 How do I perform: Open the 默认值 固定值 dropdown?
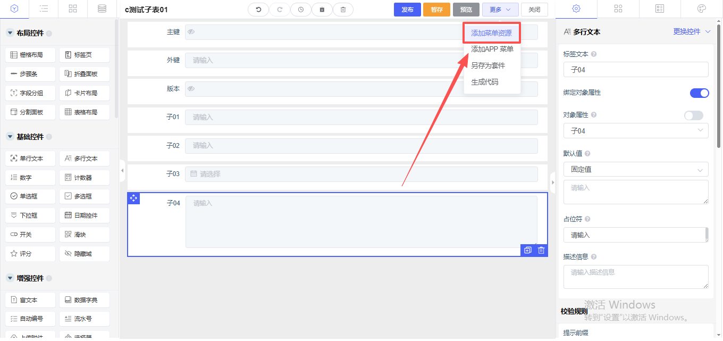coord(635,169)
